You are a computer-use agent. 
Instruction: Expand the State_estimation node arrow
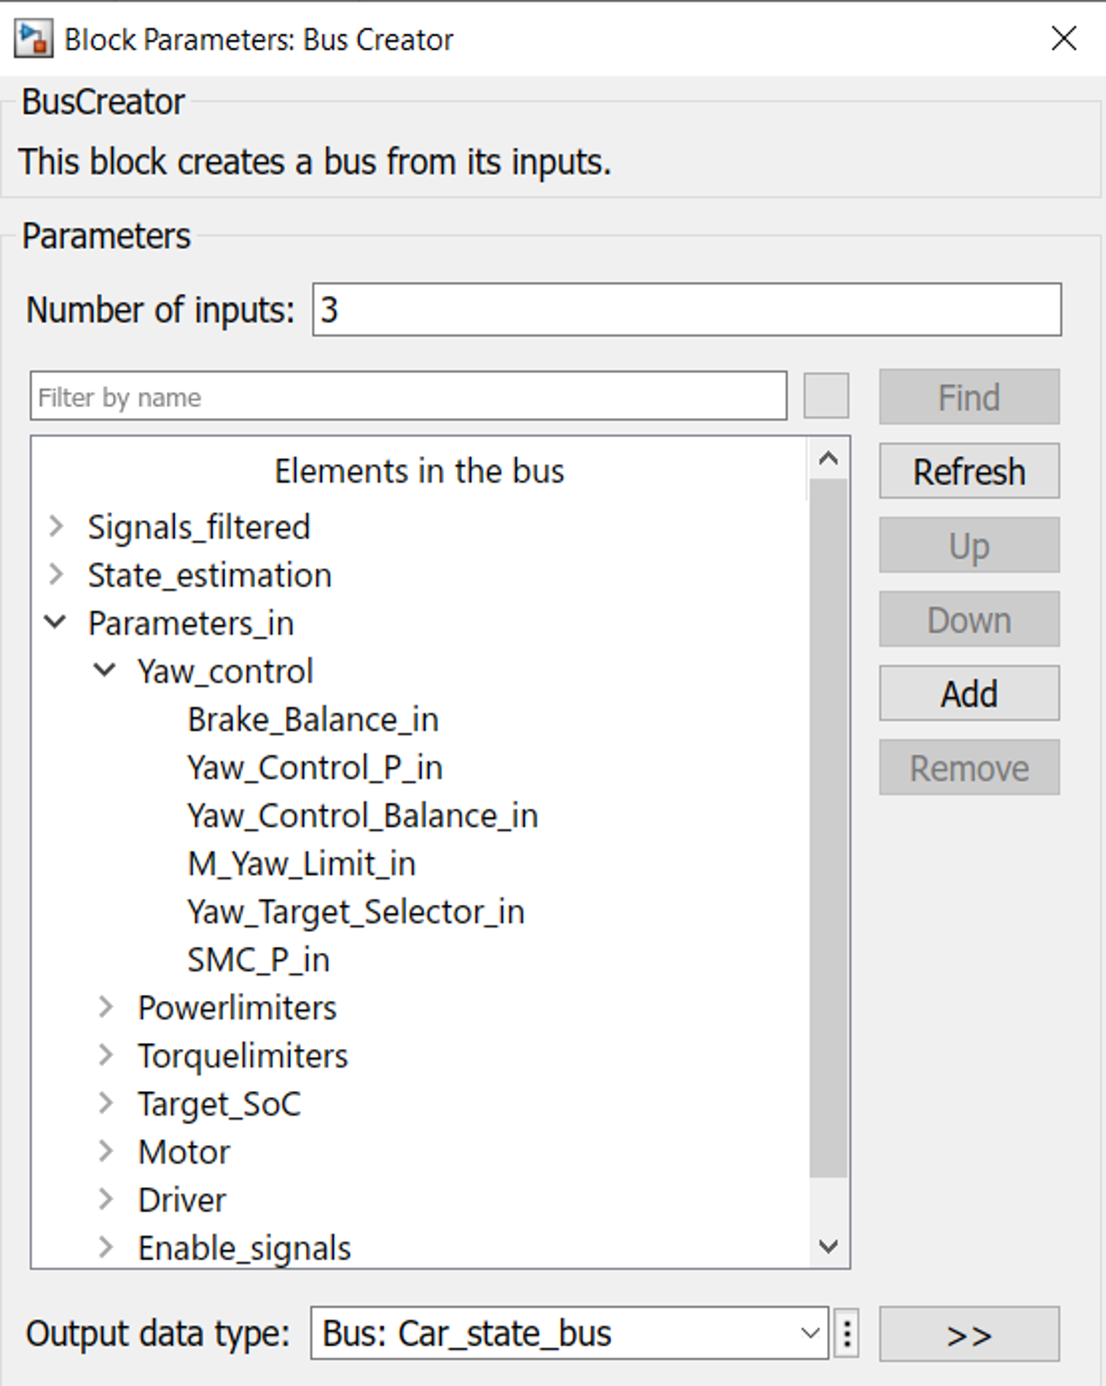[56, 575]
